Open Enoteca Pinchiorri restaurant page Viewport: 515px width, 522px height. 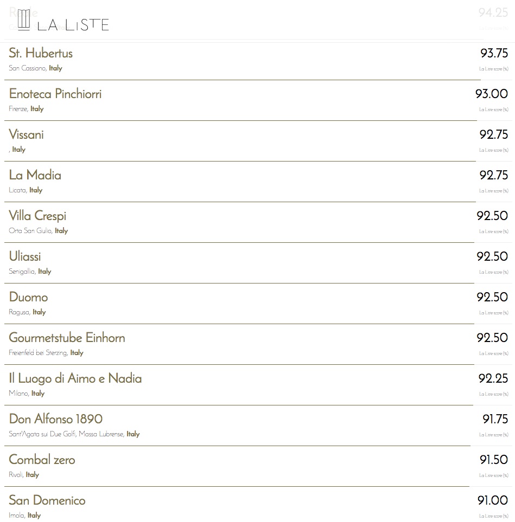pos(55,94)
